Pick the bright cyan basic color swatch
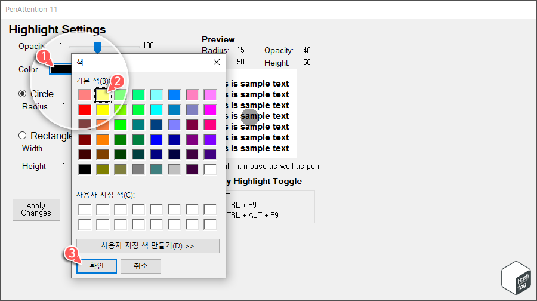Screen dimensions: 537x301 (x=156, y=110)
